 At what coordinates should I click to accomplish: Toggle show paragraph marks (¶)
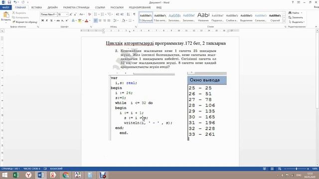click(x=134, y=14)
